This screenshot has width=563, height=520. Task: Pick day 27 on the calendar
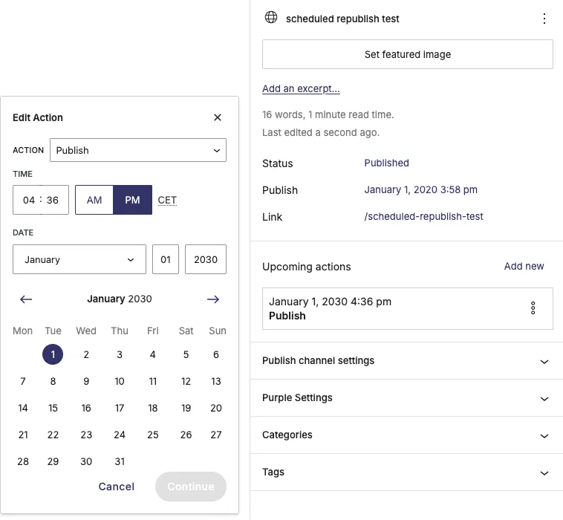(x=216, y=435)
